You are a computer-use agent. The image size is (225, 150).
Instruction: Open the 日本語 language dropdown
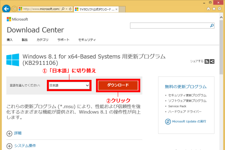pyautogui.click(x=69, y=85)
